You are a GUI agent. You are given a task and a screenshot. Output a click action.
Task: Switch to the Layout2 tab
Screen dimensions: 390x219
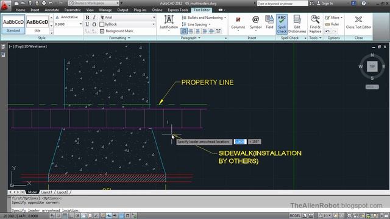click(x=62, y=192)
